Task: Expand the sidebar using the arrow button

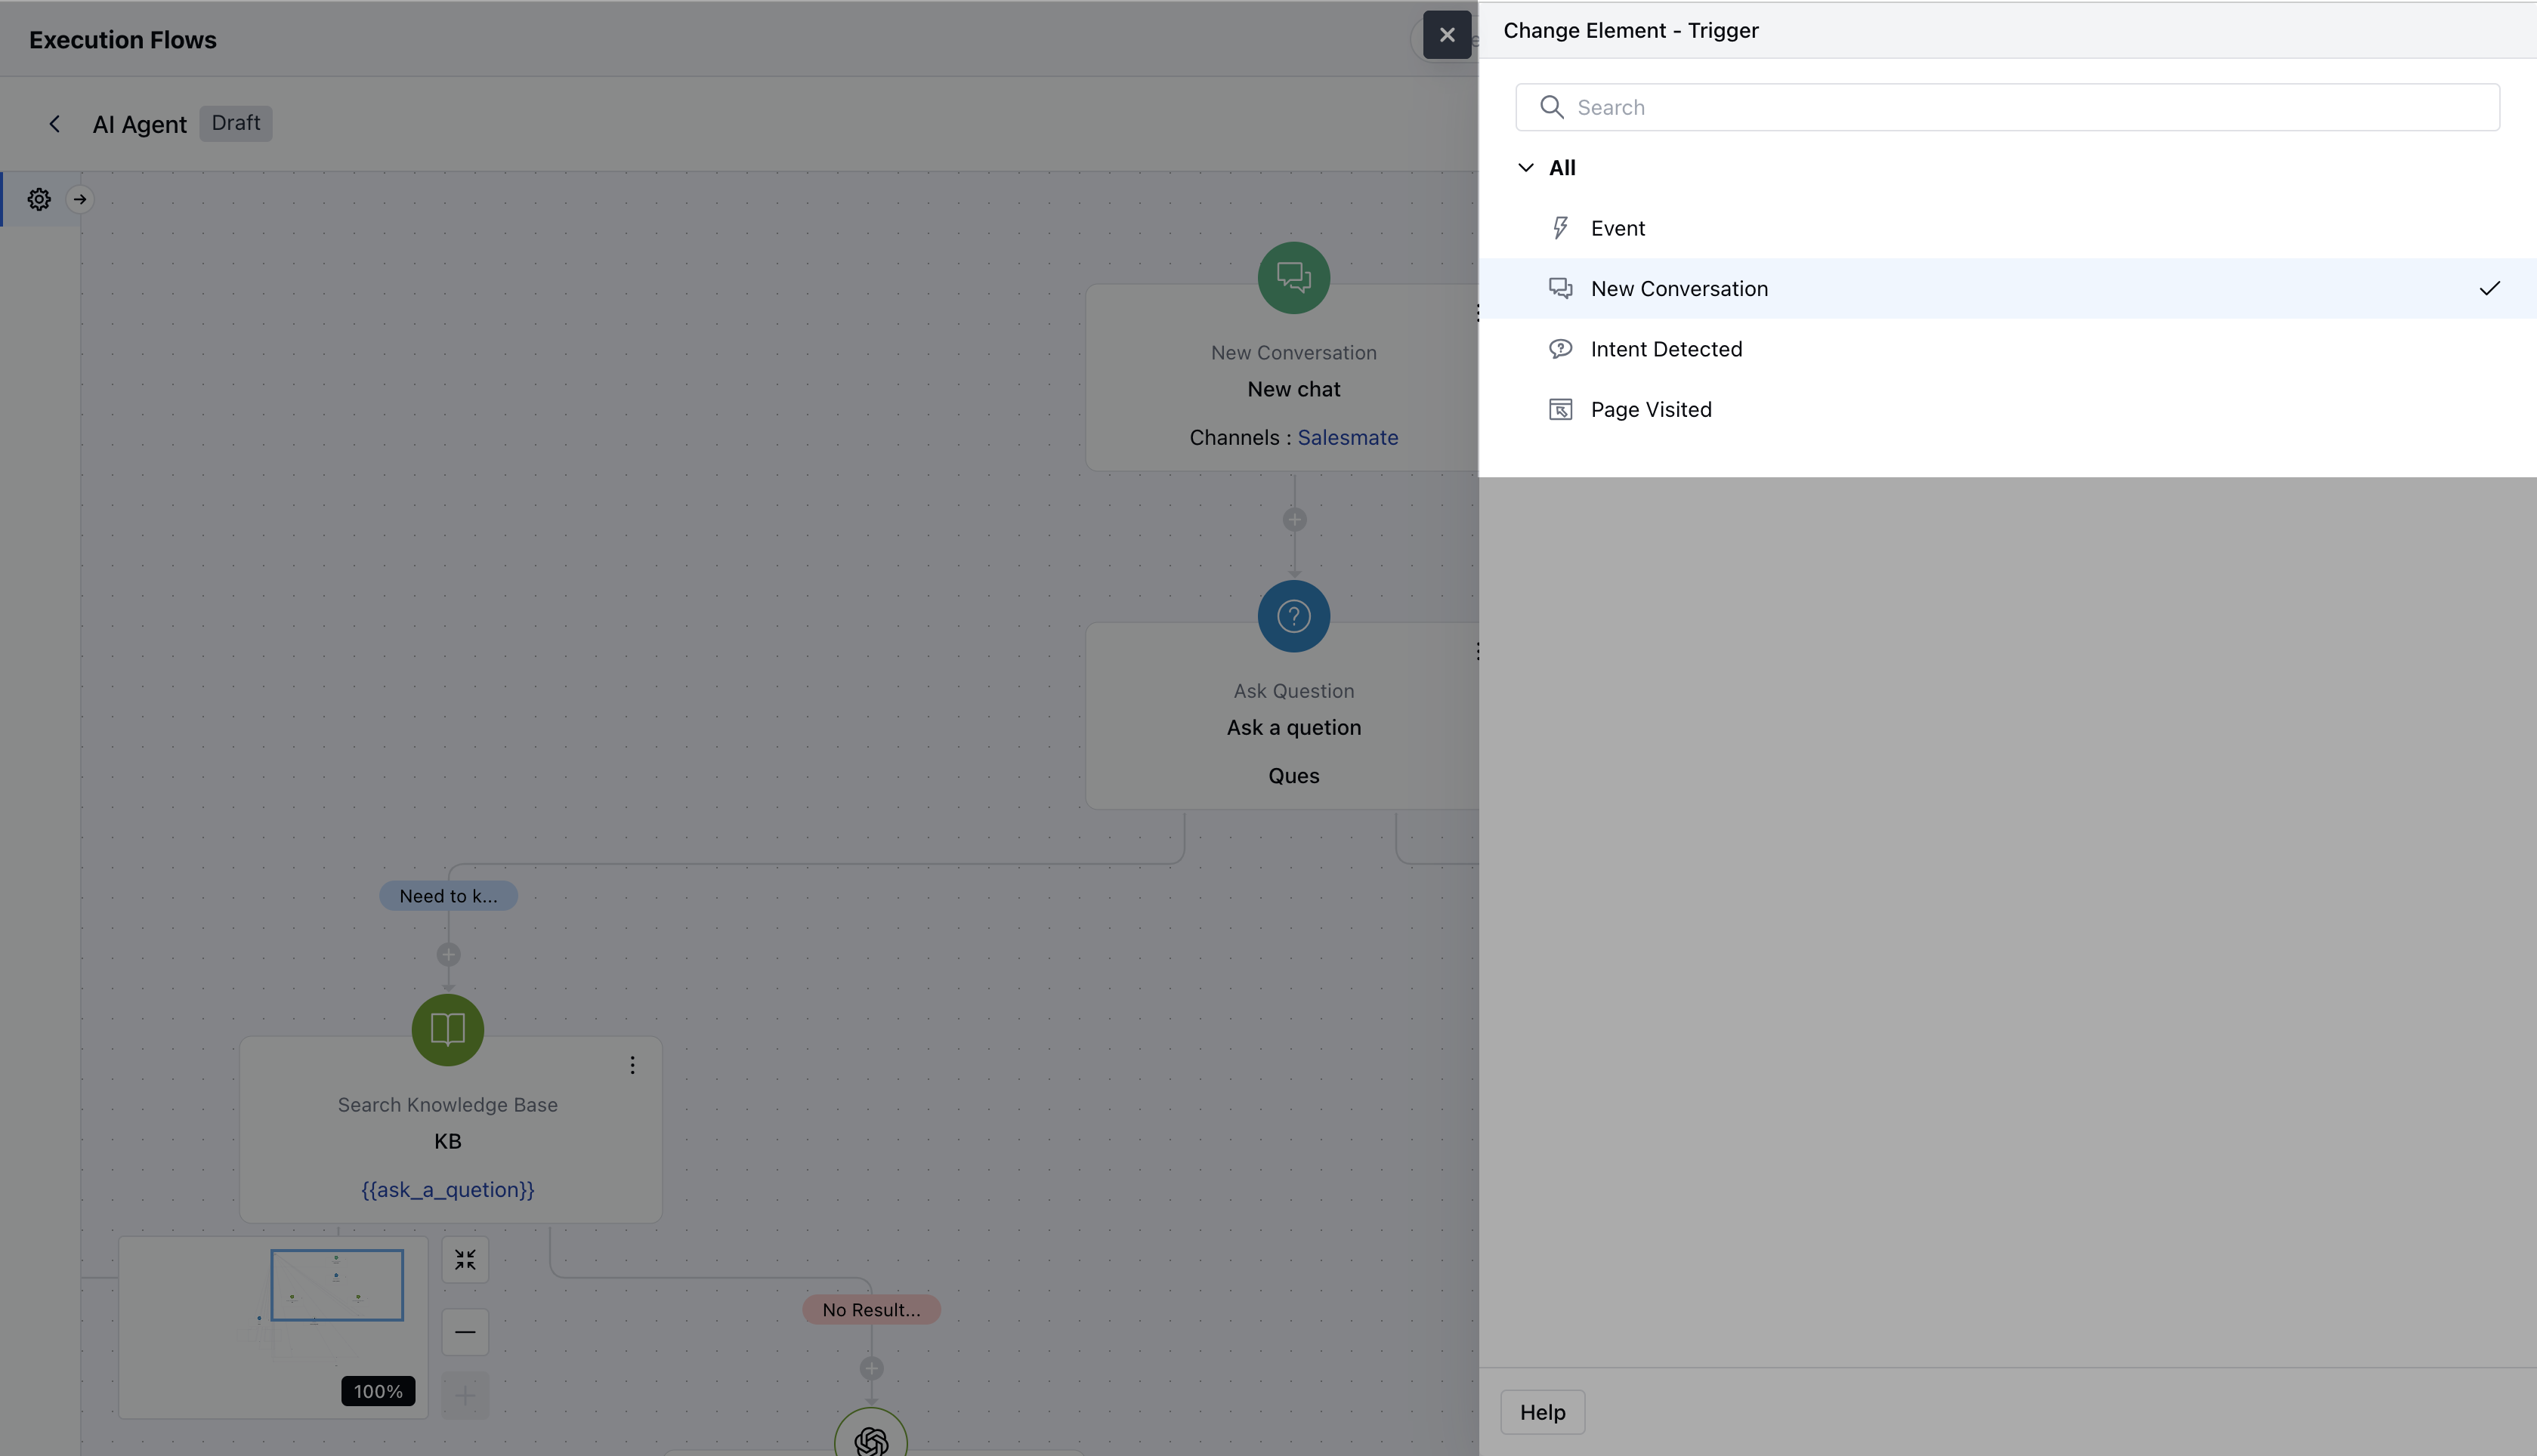Action: (80, 199)
